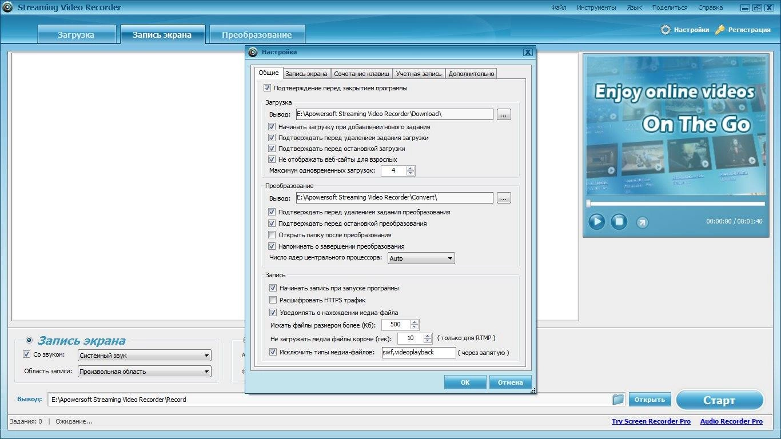Click the excluded media types field

pyautogui.click(x=419, y=353)
